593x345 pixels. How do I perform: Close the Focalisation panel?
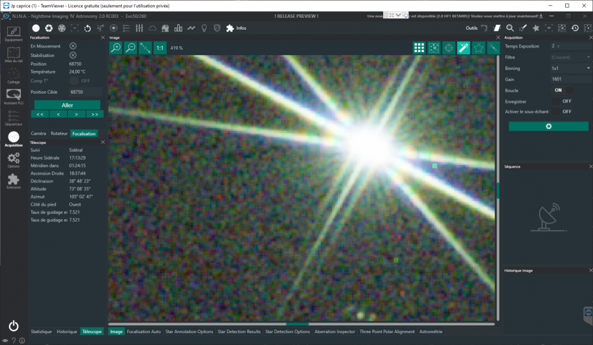pos(103,37)
